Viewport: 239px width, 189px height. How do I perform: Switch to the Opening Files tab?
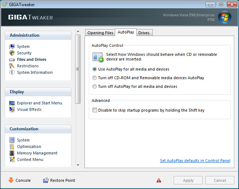click(x=100, y=33)
